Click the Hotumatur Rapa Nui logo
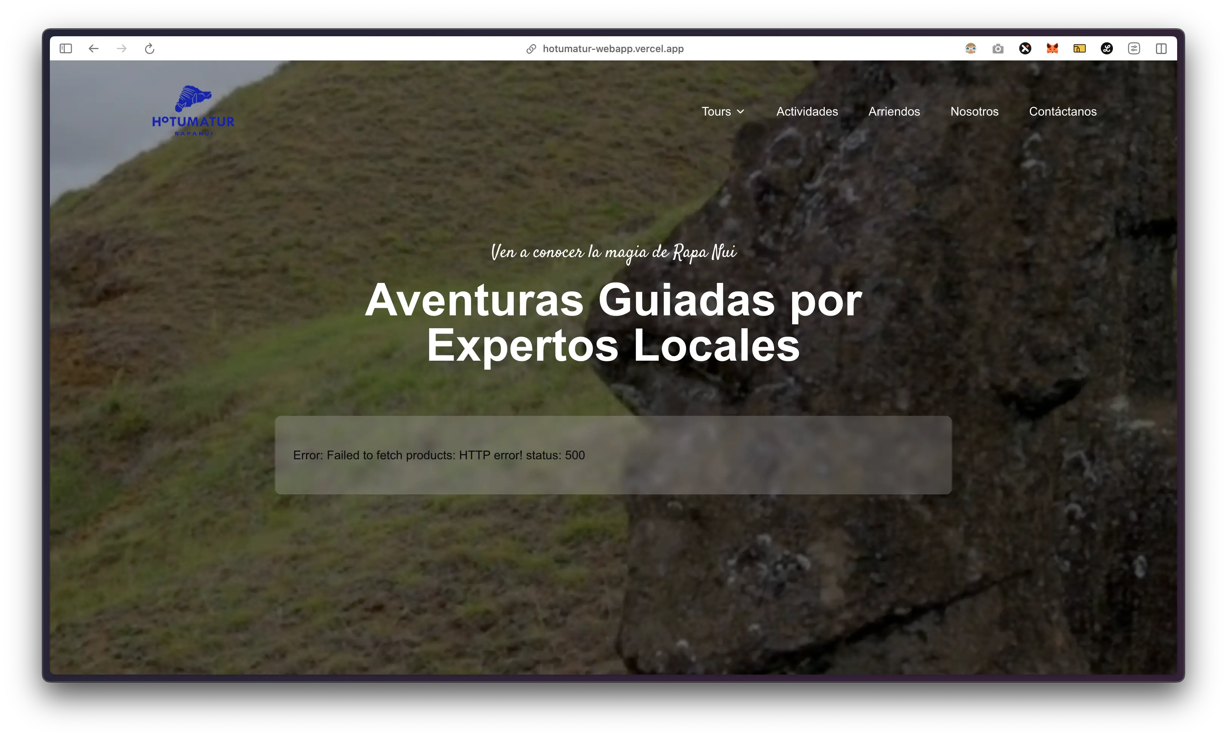 tap(193, 111)
